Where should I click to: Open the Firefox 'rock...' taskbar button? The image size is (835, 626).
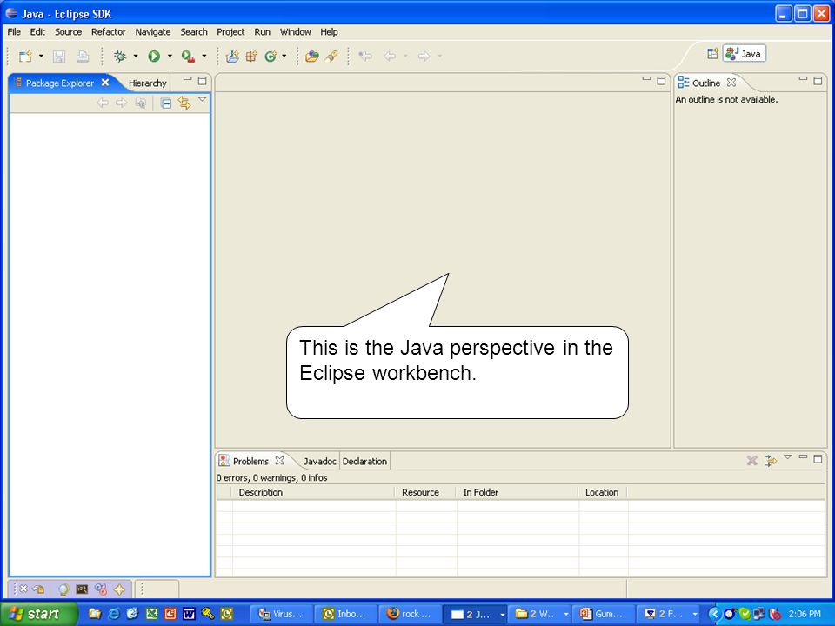coord(411,614)
